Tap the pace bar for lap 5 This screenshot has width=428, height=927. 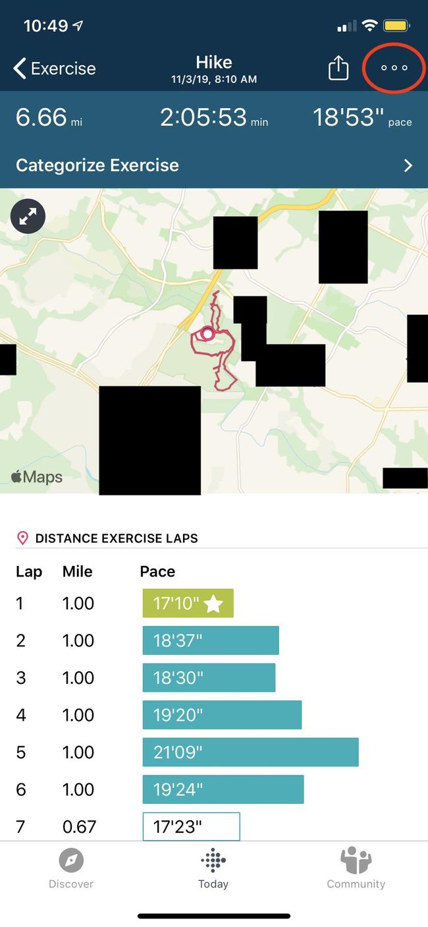250,752
